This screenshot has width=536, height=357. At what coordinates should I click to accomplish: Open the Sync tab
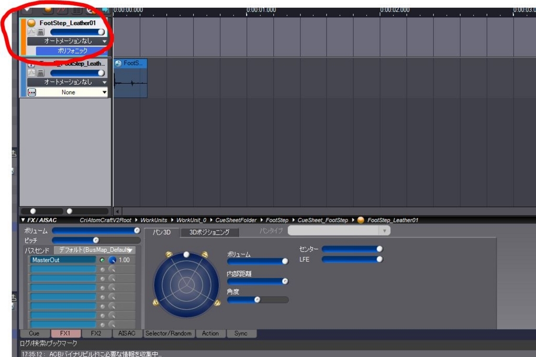[x=241, y=333]
